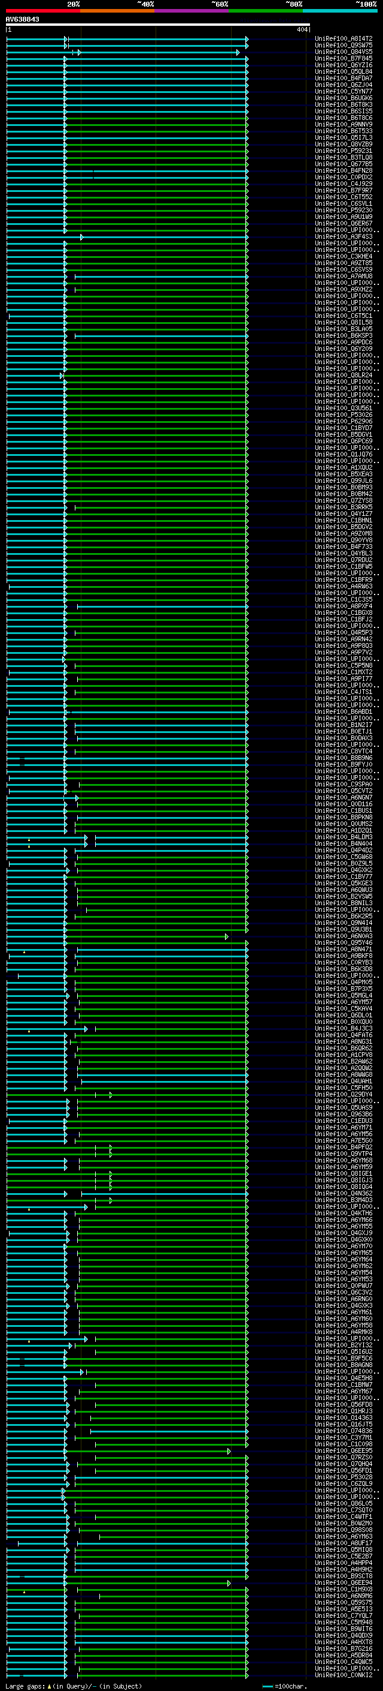Select the UniRef100_Q99JL6 label
Viewport: 383px width, 1691px height.
(344, 480)
